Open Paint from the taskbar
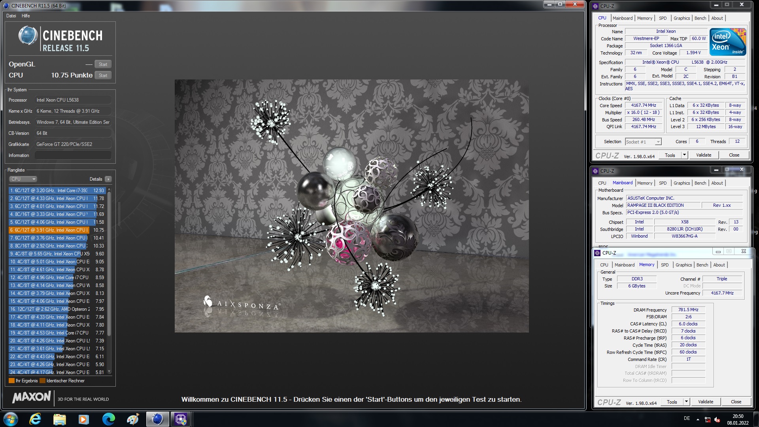The height and width of the screenshot is (427, 759). [x=132, y=419]
